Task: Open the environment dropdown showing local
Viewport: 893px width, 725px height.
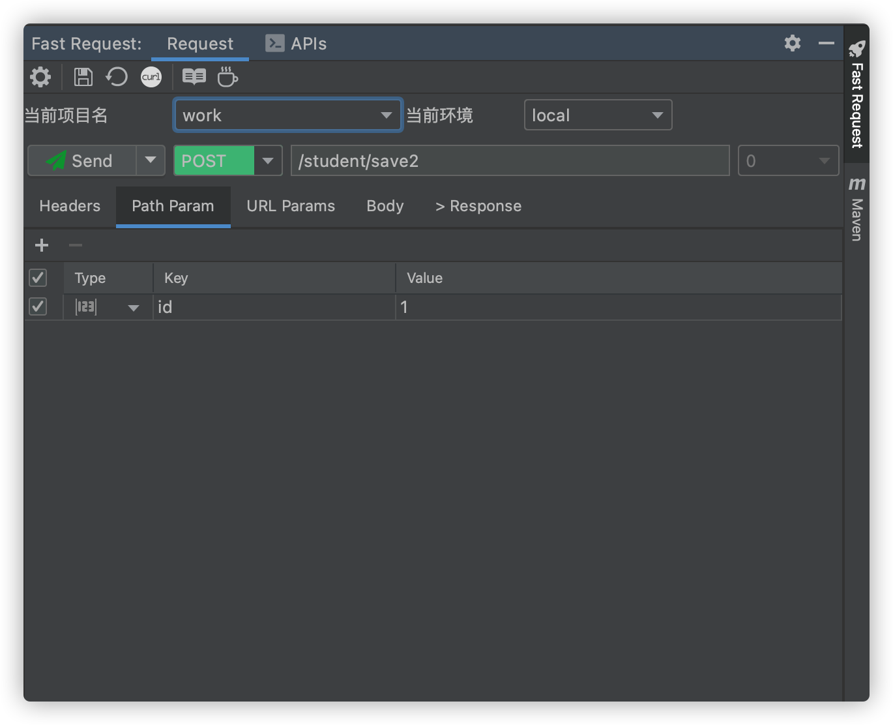Action: coord(598,115)
